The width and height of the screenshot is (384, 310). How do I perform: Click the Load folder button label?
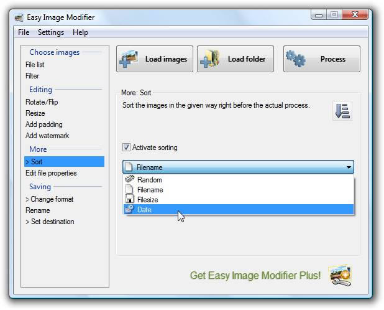[247, 59]
